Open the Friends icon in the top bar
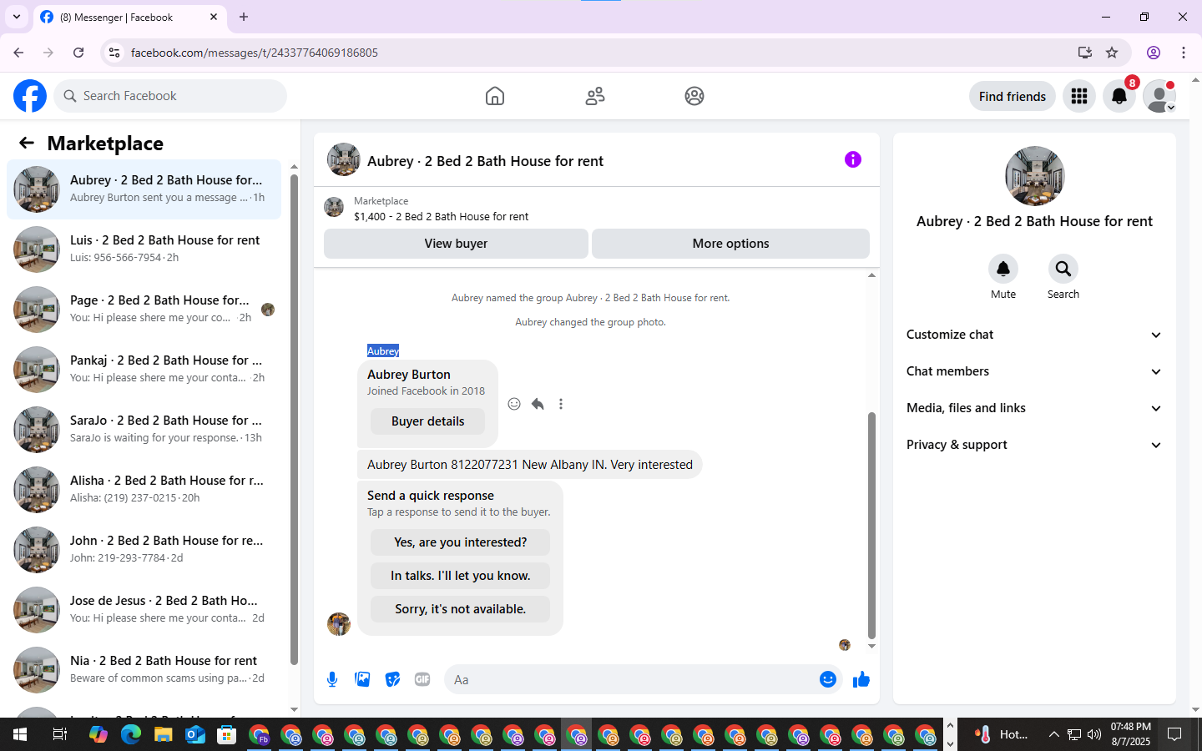This screenshot has height=751, width=1202. click(x=595, y=96)
